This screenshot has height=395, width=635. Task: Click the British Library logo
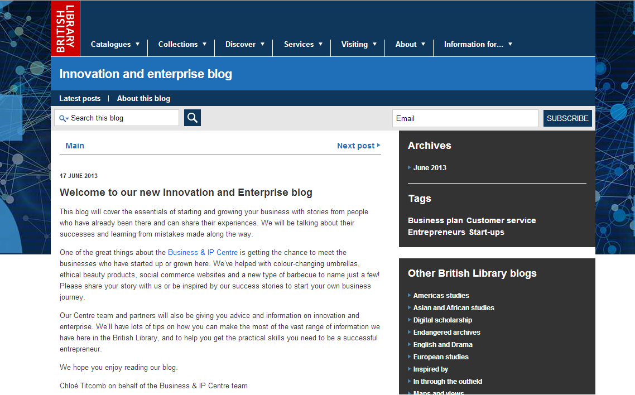click(65, 28)
